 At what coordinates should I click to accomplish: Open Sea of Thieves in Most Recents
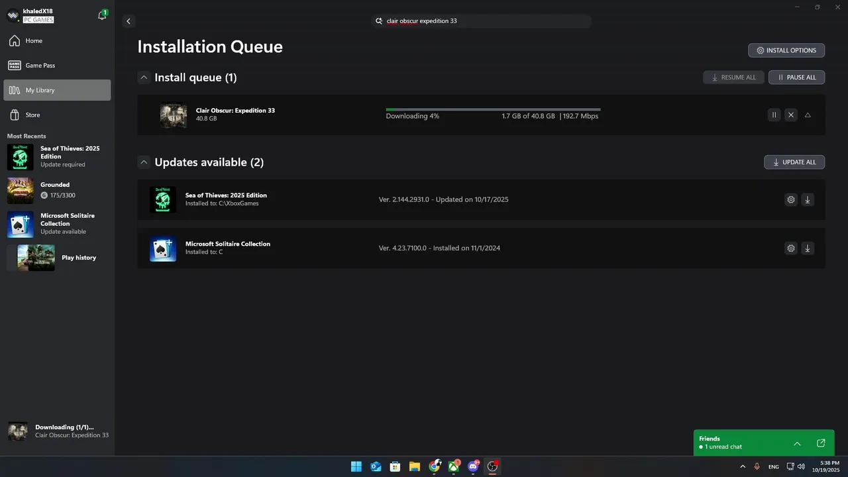click(57, 157)
